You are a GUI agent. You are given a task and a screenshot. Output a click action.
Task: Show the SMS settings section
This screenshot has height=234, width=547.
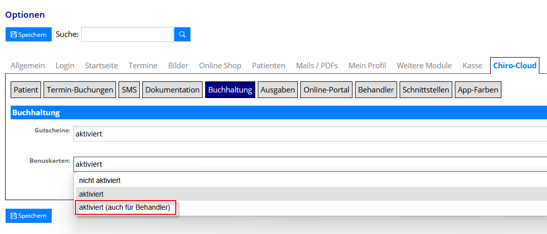(x=129, y=89)
